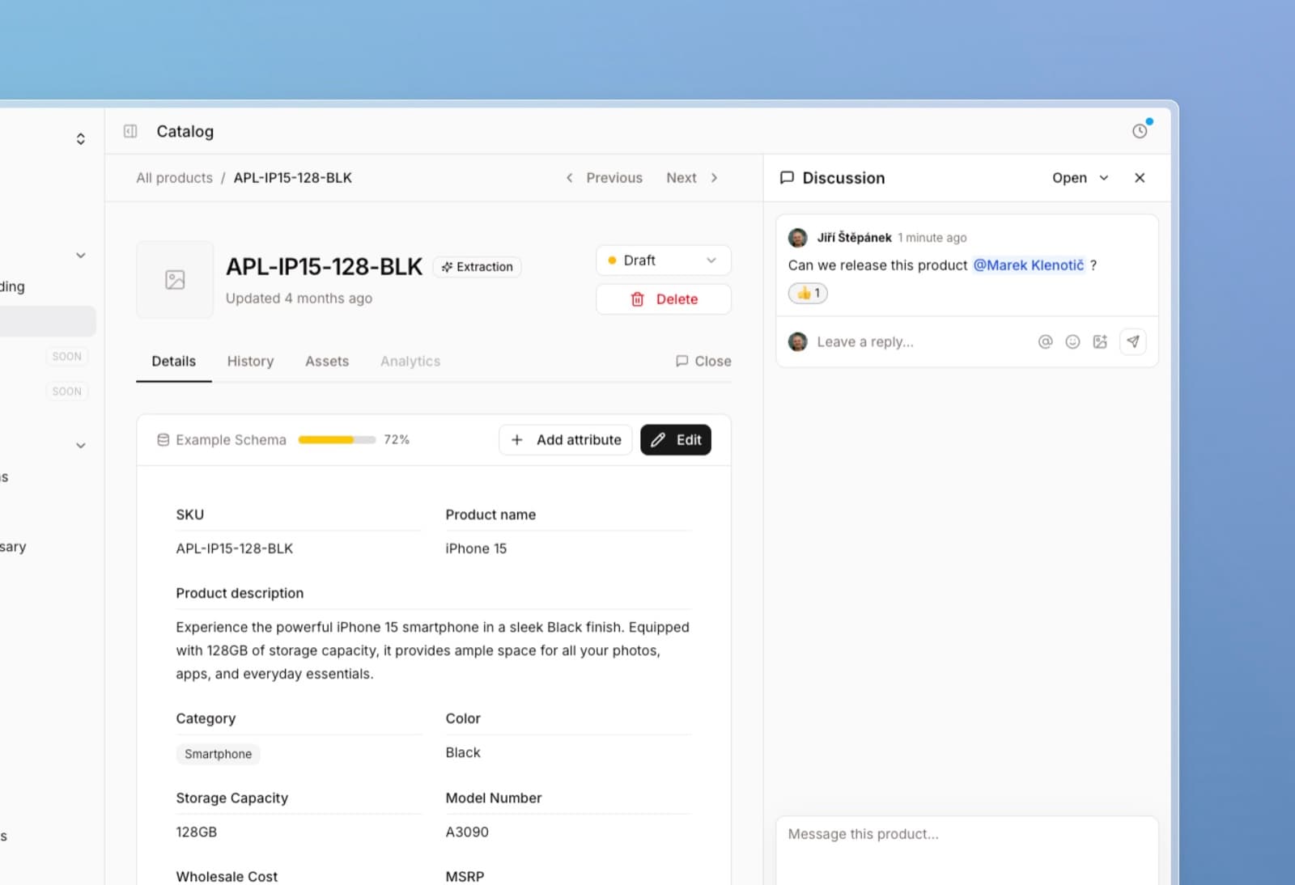Click the Extraction badge next to product title
This screenshot has height=885, width=1295.
tap(478, 267)
